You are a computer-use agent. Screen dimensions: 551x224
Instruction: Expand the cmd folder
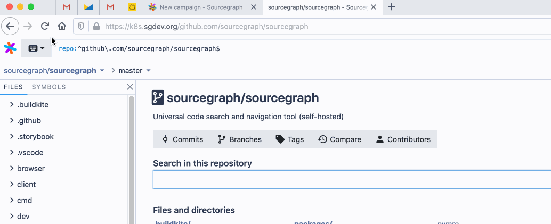click(12, 201)
